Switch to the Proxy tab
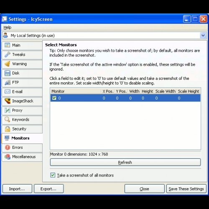This screenshot has height=209, width=209. coord(22,110)
